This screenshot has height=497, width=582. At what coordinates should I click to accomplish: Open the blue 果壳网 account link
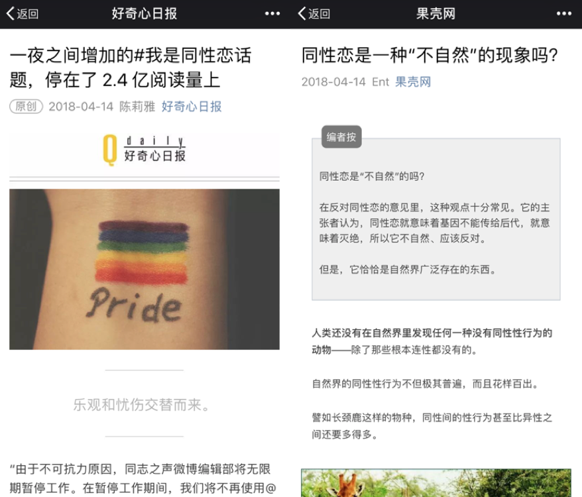point(413,82)
